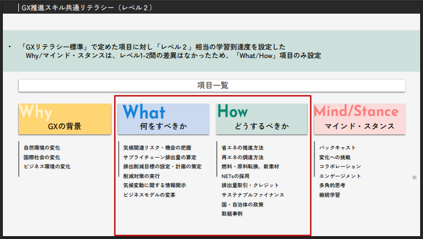
Task: Select the green How どうするべきか box
Action: [x=262, y=118]
